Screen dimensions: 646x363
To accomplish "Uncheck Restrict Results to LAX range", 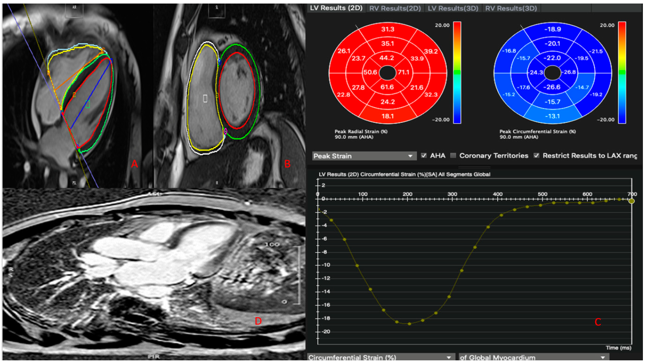I will 536,156.
